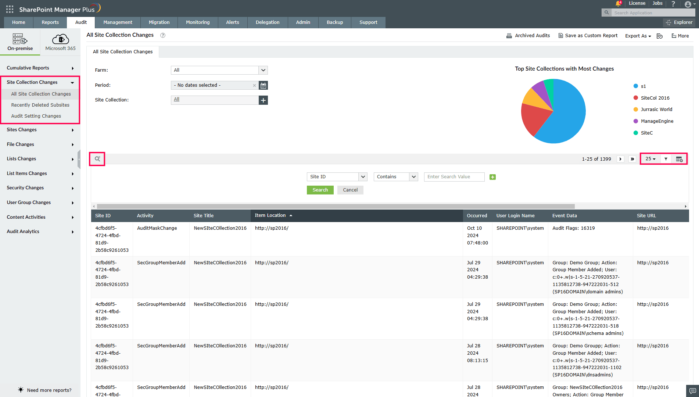Open the schedule report icon next to Export As

pos(660,36)
